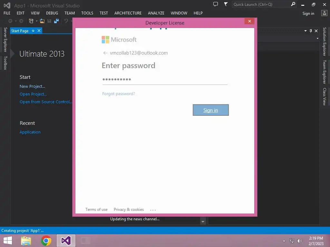Click the New Project... link

tap(33, 86)
